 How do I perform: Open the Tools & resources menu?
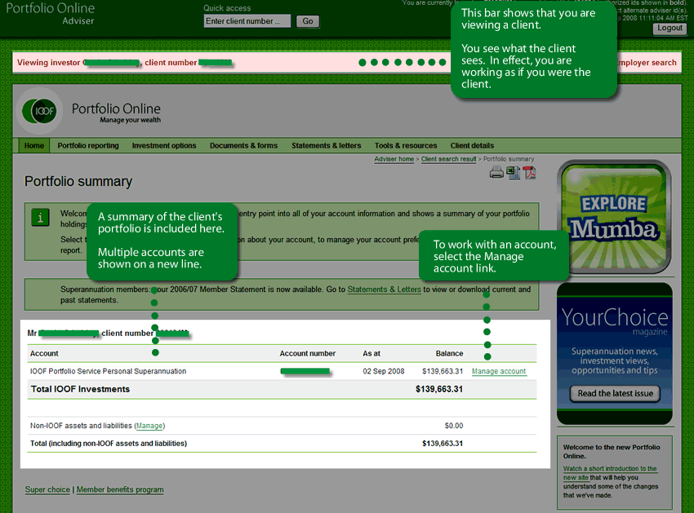406,145
